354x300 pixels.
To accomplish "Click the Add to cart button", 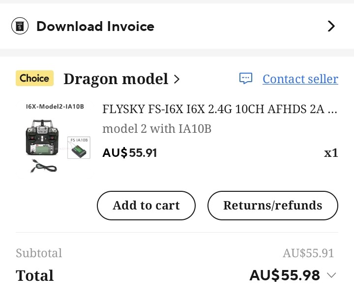I will 146,206.
